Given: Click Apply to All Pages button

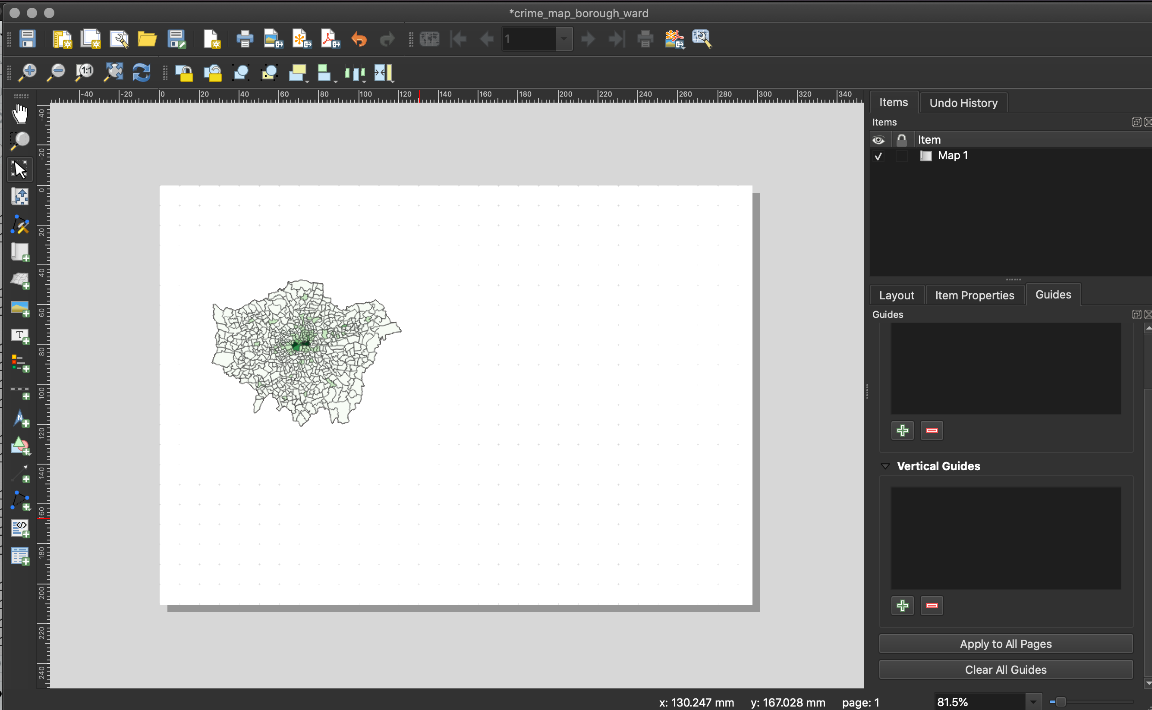Looking at the screenshot, I should 1006,644.
